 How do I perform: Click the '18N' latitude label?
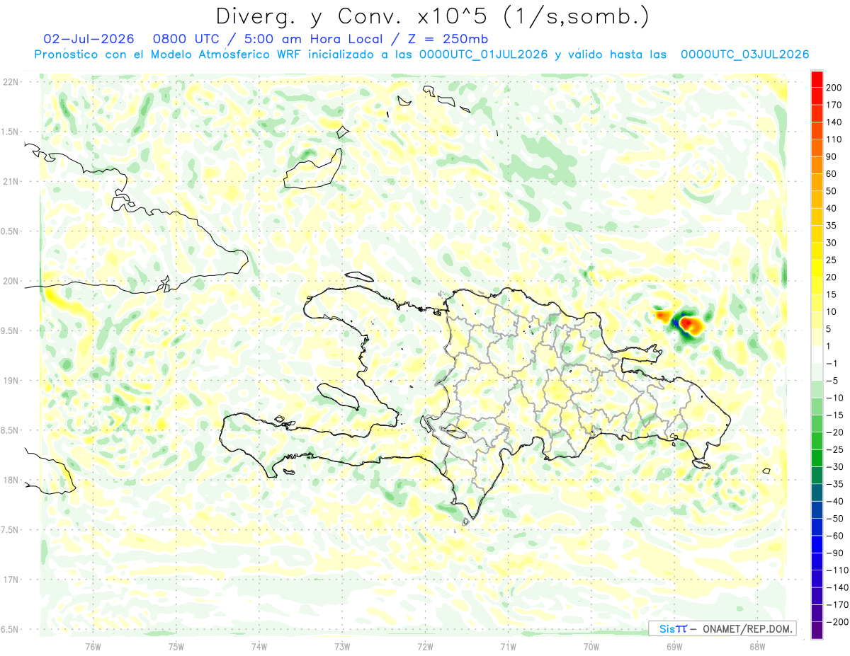[x=10, y=480]
